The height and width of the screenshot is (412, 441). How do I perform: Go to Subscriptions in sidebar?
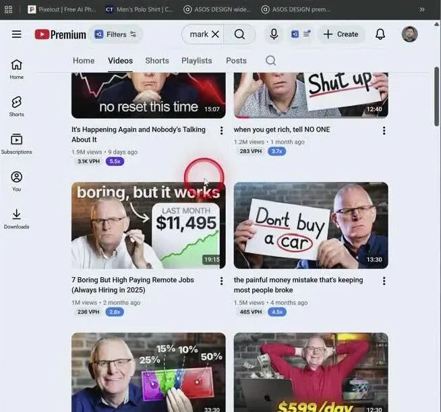pos(17,143)
